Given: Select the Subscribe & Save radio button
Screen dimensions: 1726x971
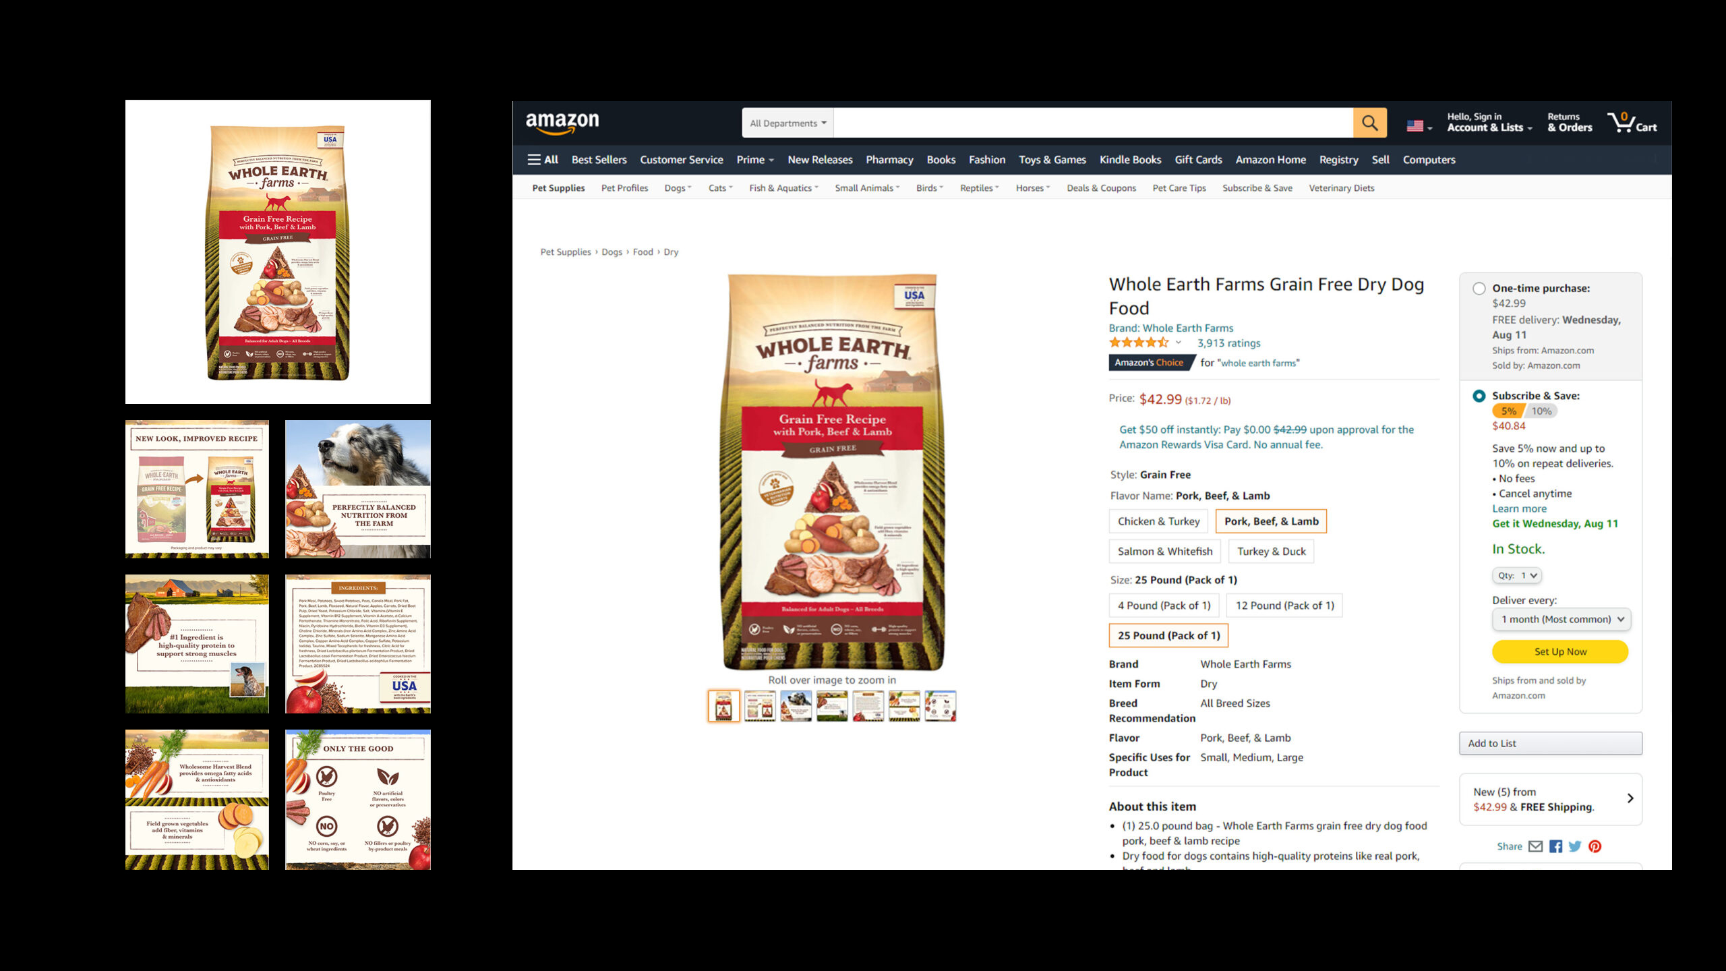Looking at the screenshot, I should coord(1479,396).
